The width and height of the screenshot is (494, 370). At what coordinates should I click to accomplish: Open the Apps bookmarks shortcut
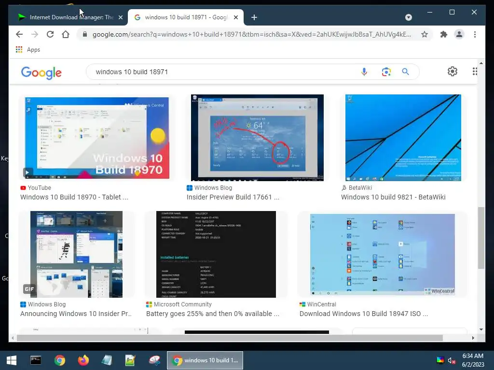pos(27,50)
